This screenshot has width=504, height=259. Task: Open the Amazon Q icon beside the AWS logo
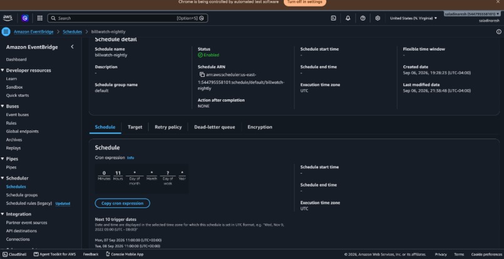(x=25, y=18)
